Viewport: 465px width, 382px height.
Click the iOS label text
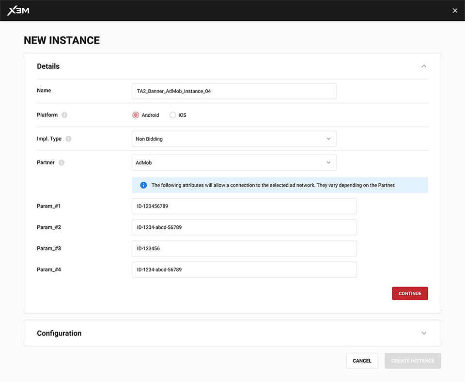[183, 115]
